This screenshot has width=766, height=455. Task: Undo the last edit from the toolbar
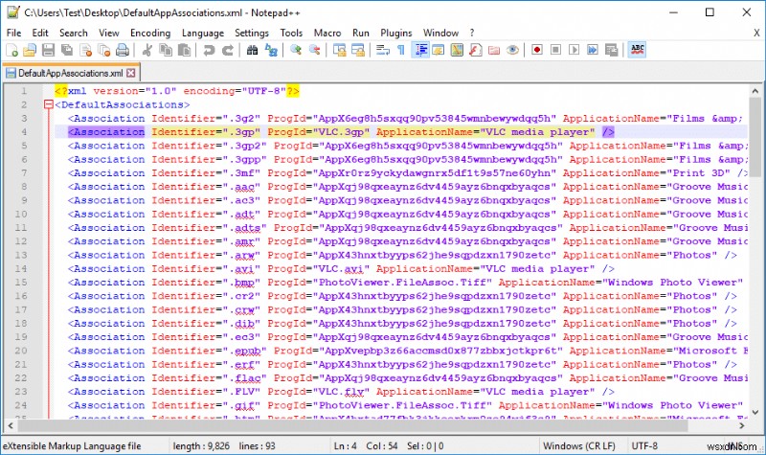click(x=207, y=50)
